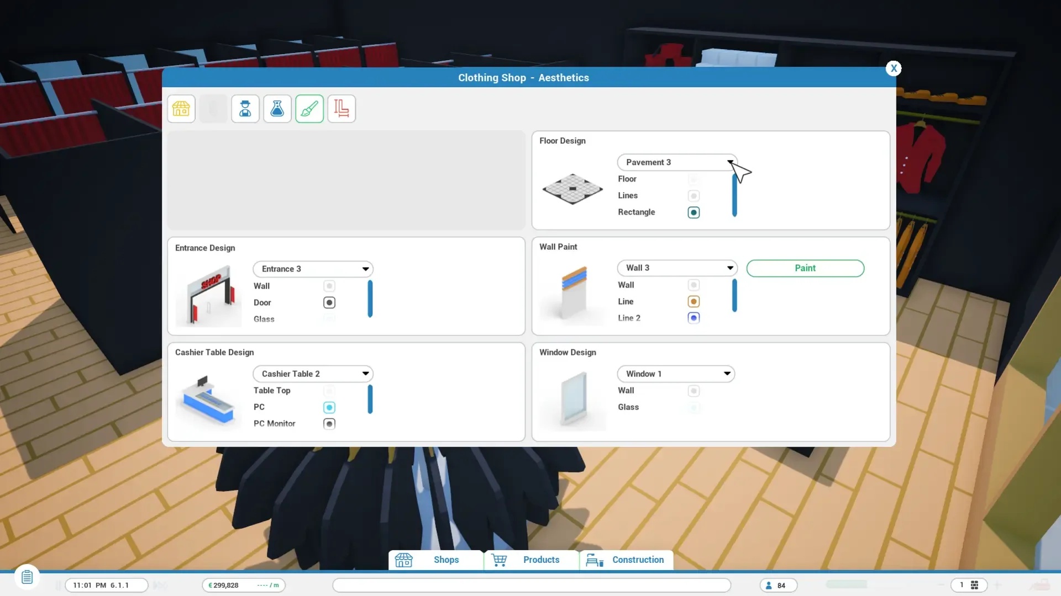Click the clipboard icon in bottom-left
This screenshot has width=1061, height=596.
pyautogui.click(x=27, y=577)
